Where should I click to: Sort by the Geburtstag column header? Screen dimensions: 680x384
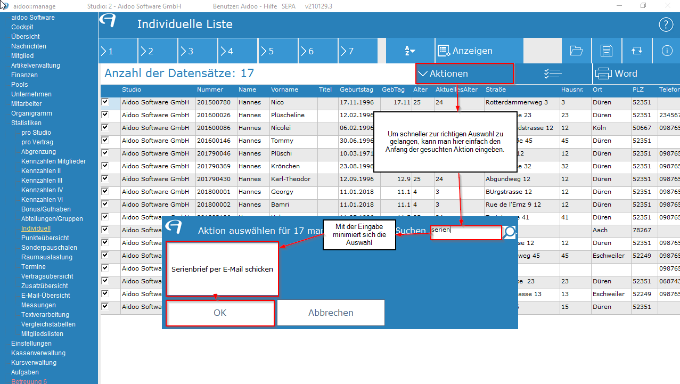(x=356, y=89)
